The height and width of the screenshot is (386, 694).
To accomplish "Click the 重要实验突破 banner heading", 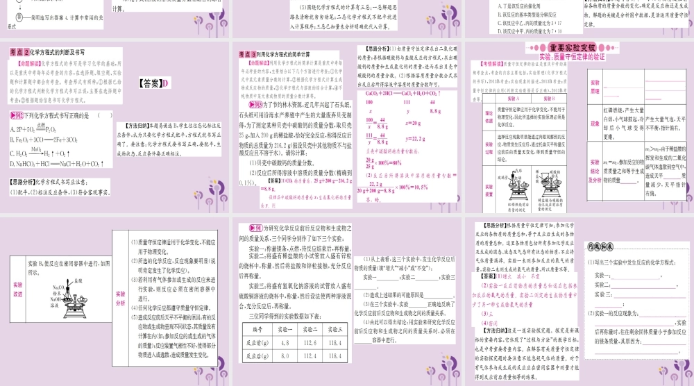I will pyautogui.click(x=573, y=47).
